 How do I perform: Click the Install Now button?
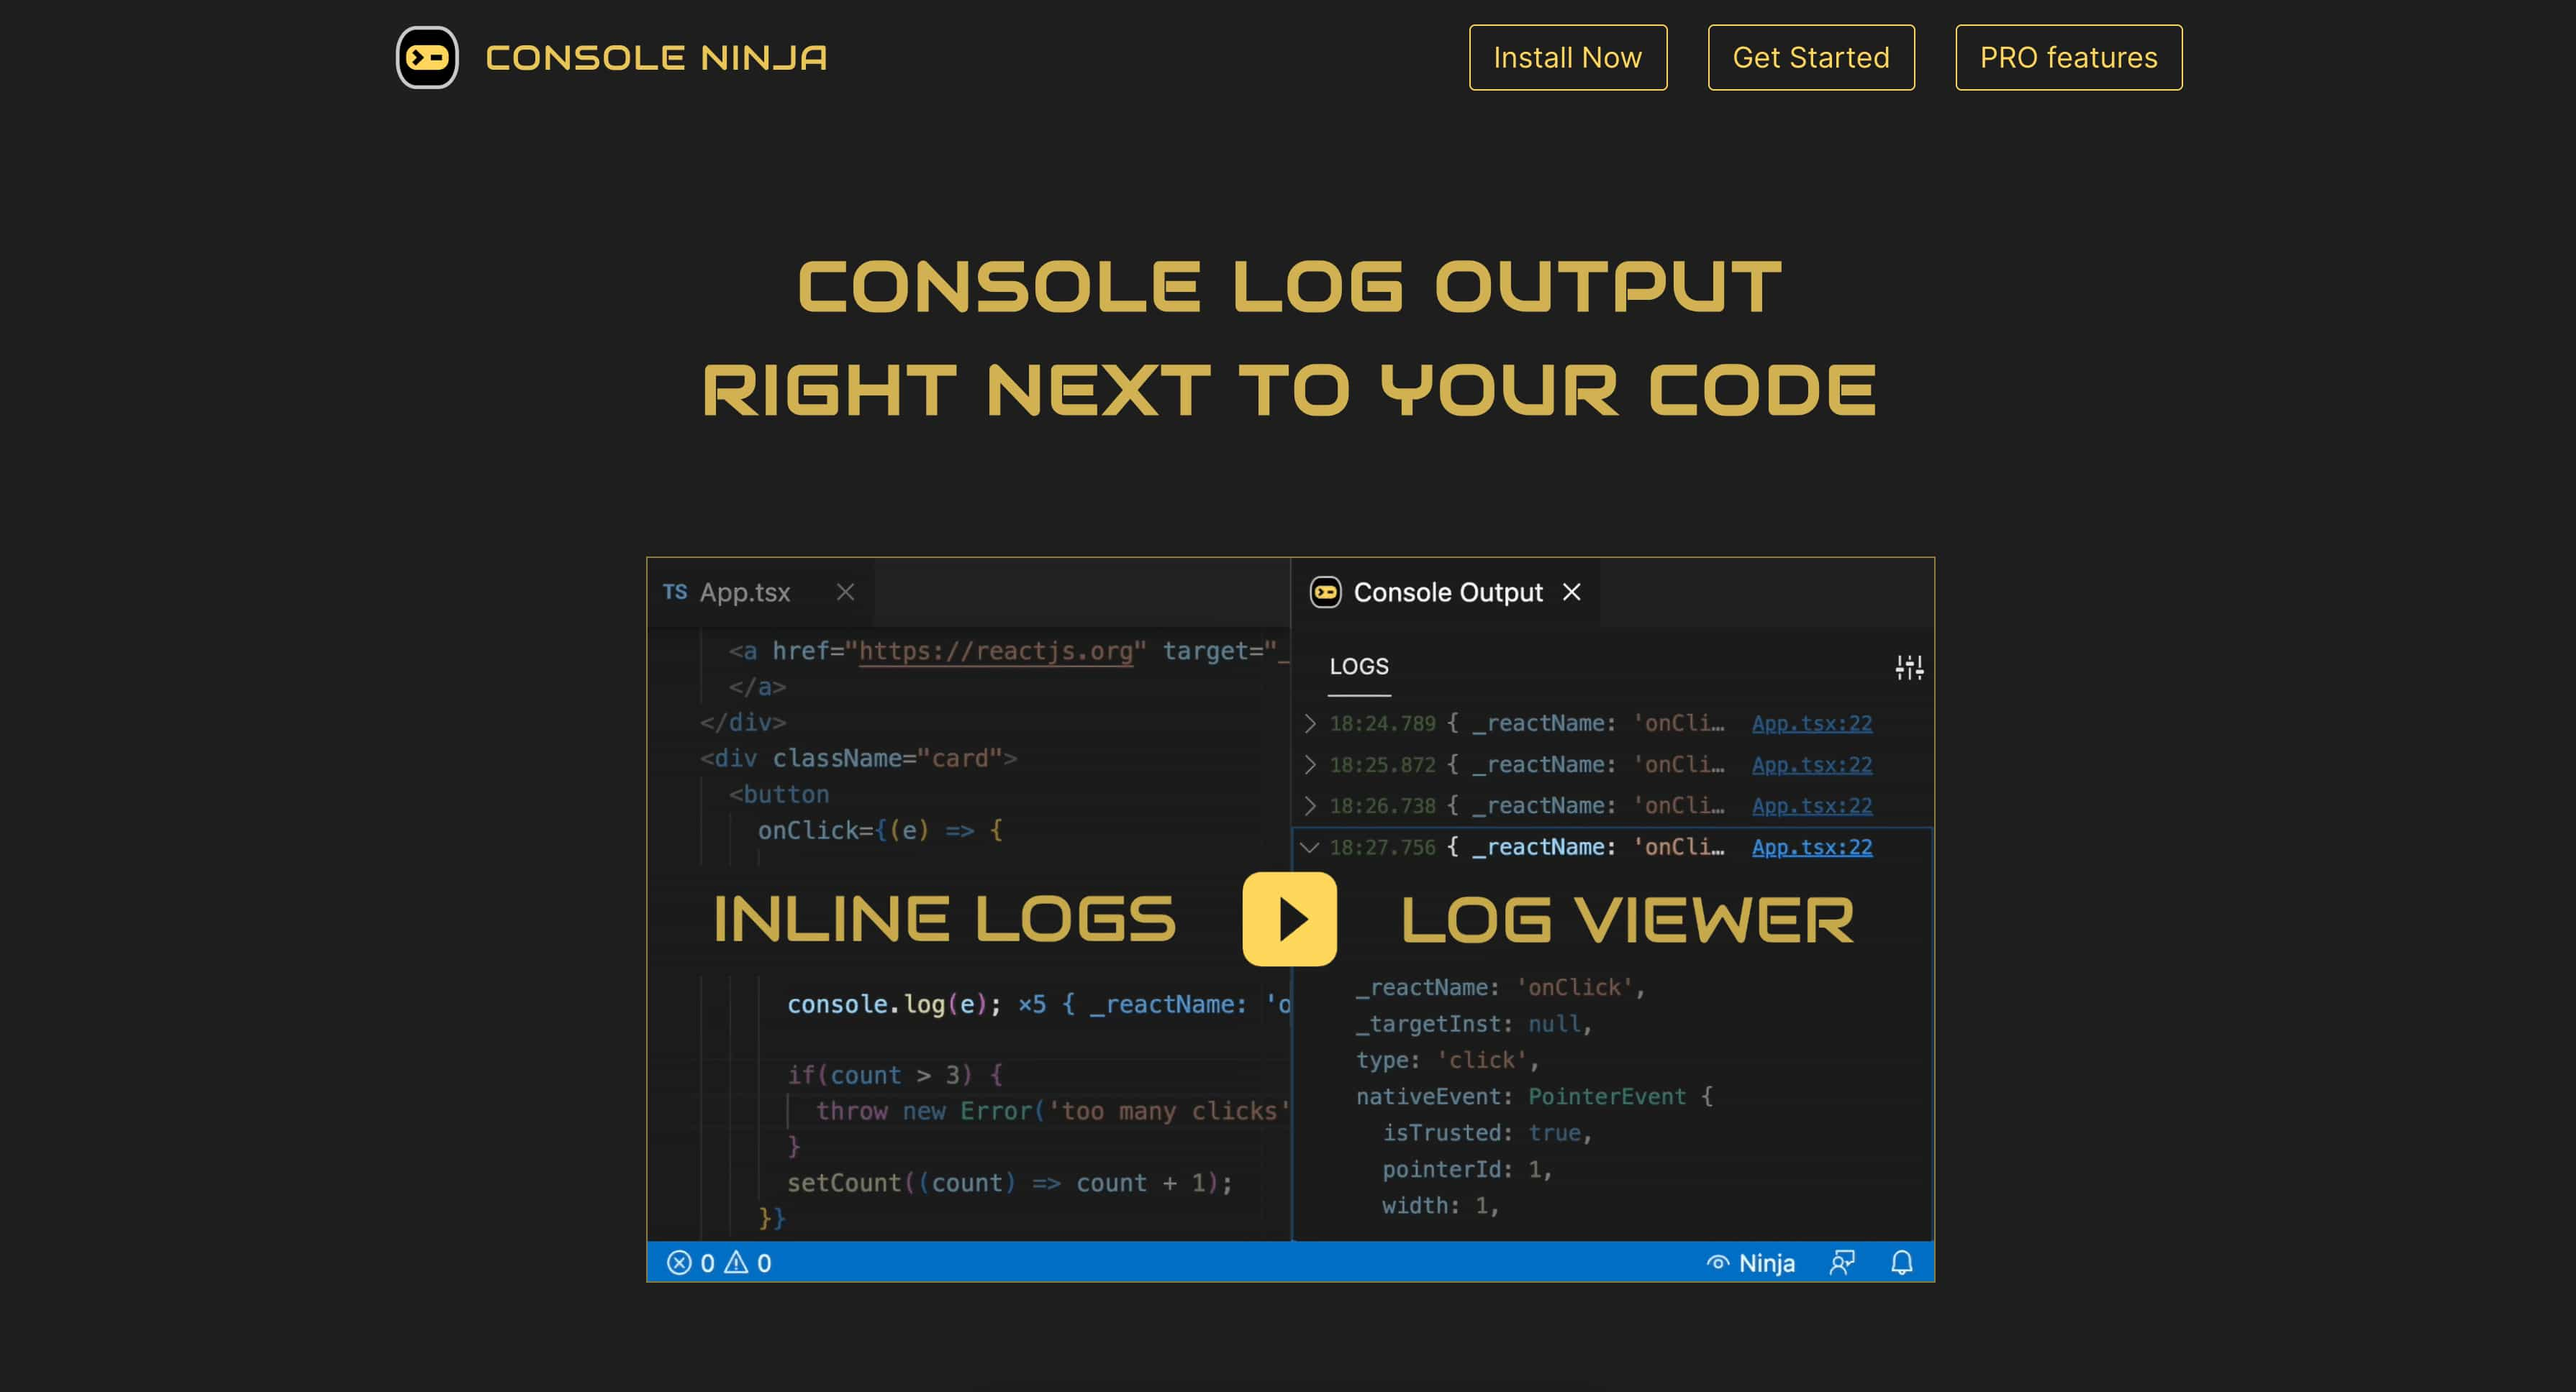(x=1567, y=57)
